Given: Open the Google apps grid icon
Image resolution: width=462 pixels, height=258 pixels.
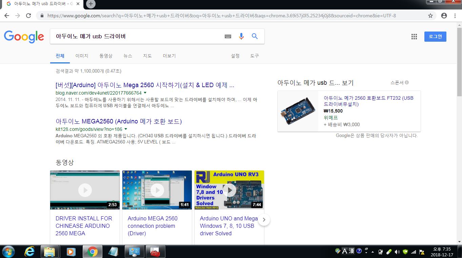Looking at the screenshot, I should 414,37.
